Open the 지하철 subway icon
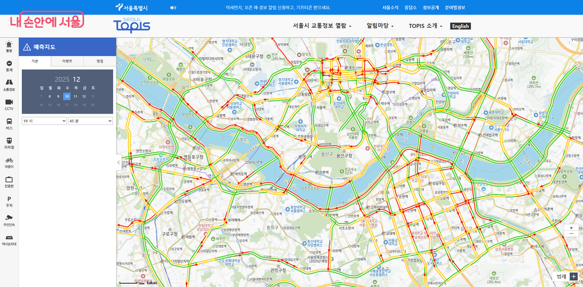Viewport: 583px width, 287px height. (x=9, y=143)
